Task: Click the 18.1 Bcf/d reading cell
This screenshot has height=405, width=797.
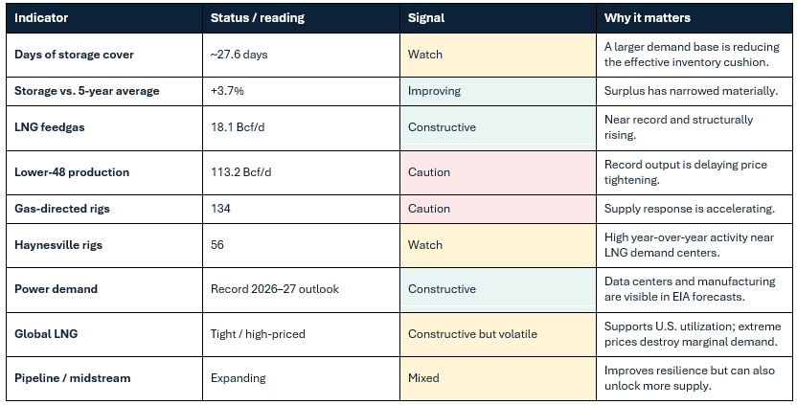Action: [x=301, y=128]
